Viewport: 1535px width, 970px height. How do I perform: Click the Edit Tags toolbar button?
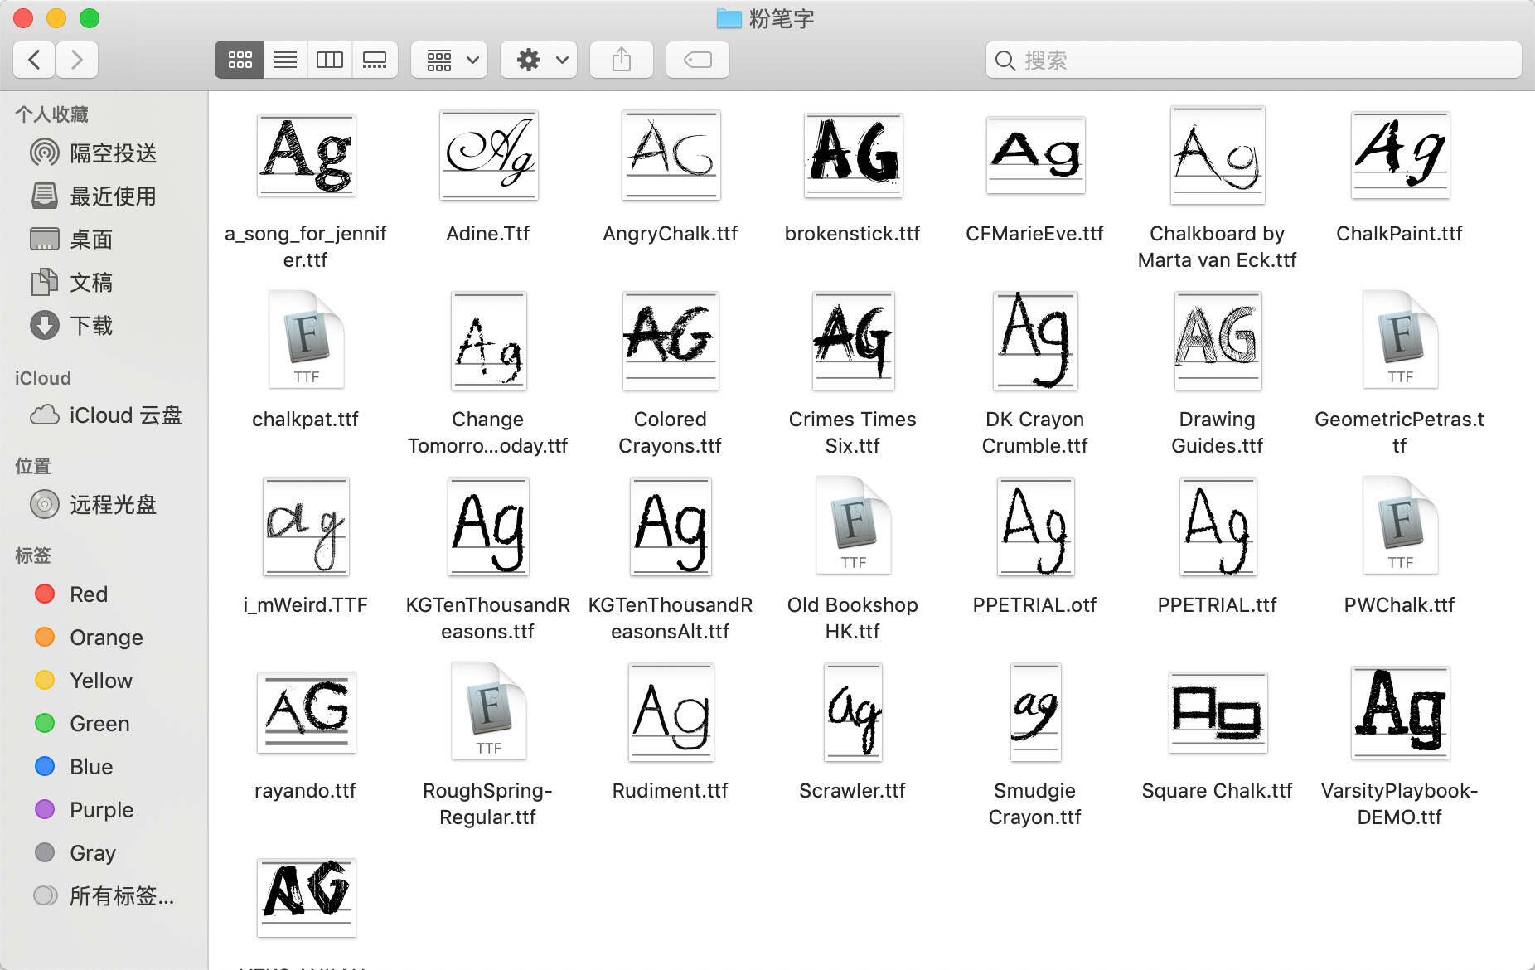coord(697,60)
